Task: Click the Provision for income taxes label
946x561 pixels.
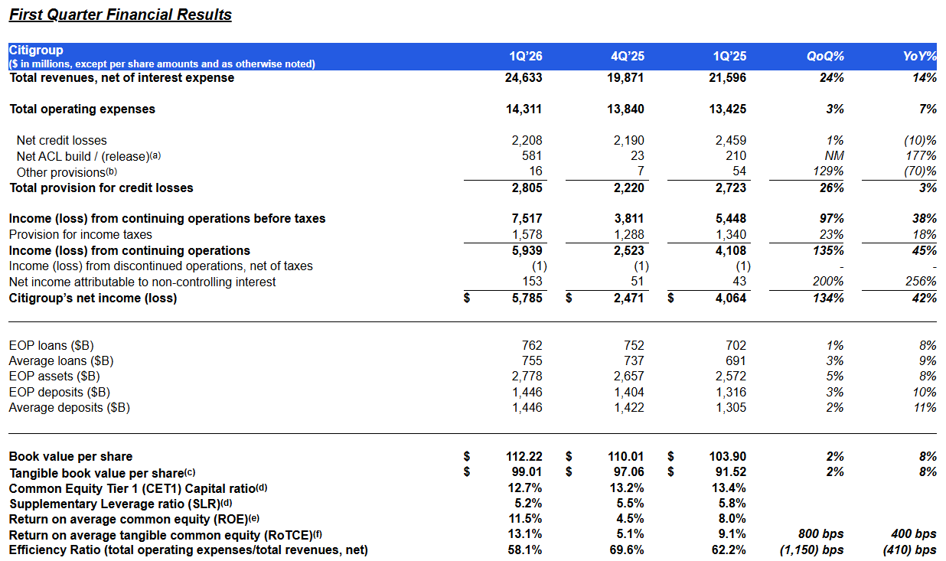Action: click(x=80, y=235)
